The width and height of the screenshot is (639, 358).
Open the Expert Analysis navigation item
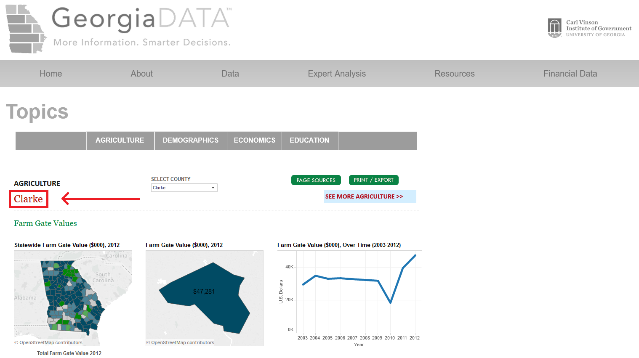(x=337, y=74)
